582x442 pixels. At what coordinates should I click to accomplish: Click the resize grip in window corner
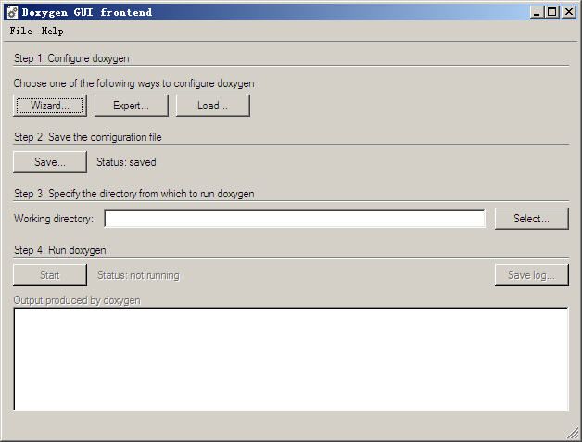point(574,434)
